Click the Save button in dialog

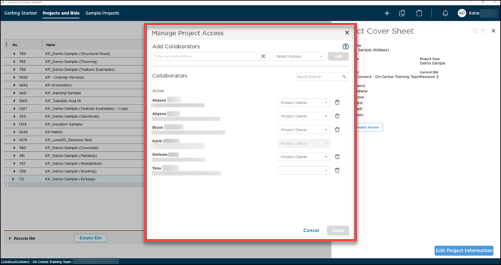coord(338,231)
